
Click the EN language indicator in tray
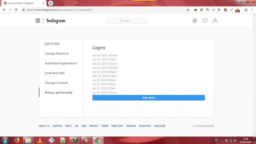(216, 140)
